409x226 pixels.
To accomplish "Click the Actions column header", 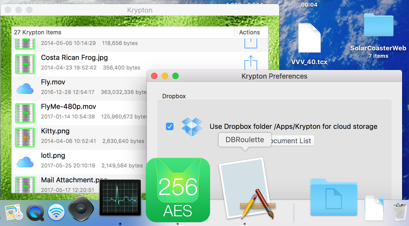I will 250,32.
